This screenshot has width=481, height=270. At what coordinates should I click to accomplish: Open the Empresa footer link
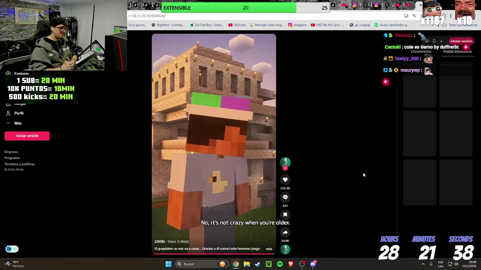[x=11, y=152]
